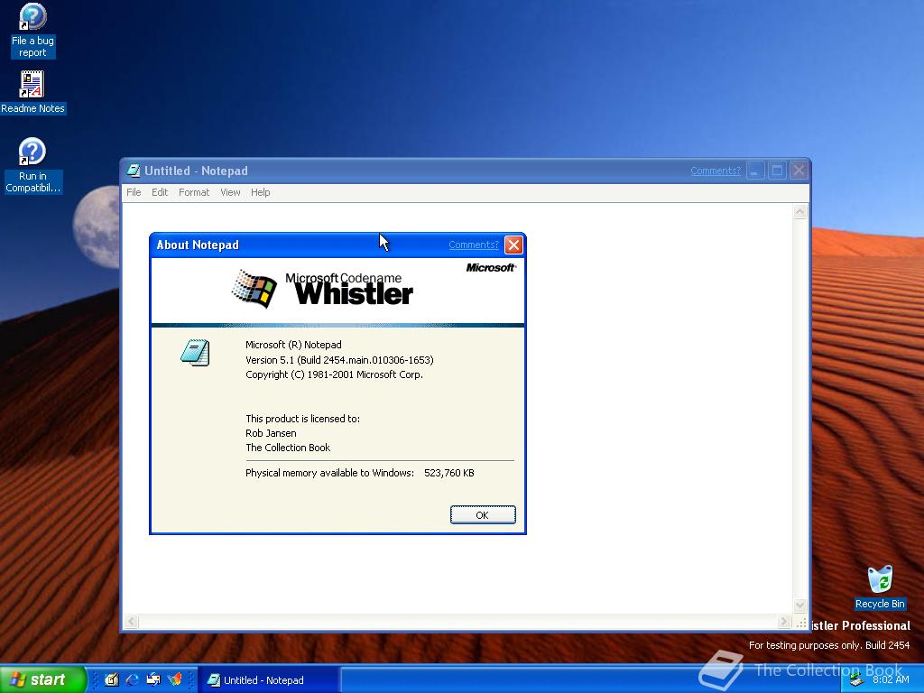Open the Help menu in Notepad

(x=260, y=192)
